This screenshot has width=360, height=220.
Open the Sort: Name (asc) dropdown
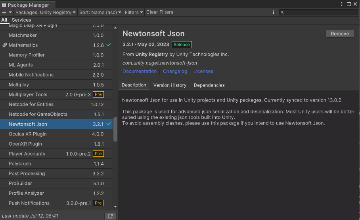(x=100, y=12)
